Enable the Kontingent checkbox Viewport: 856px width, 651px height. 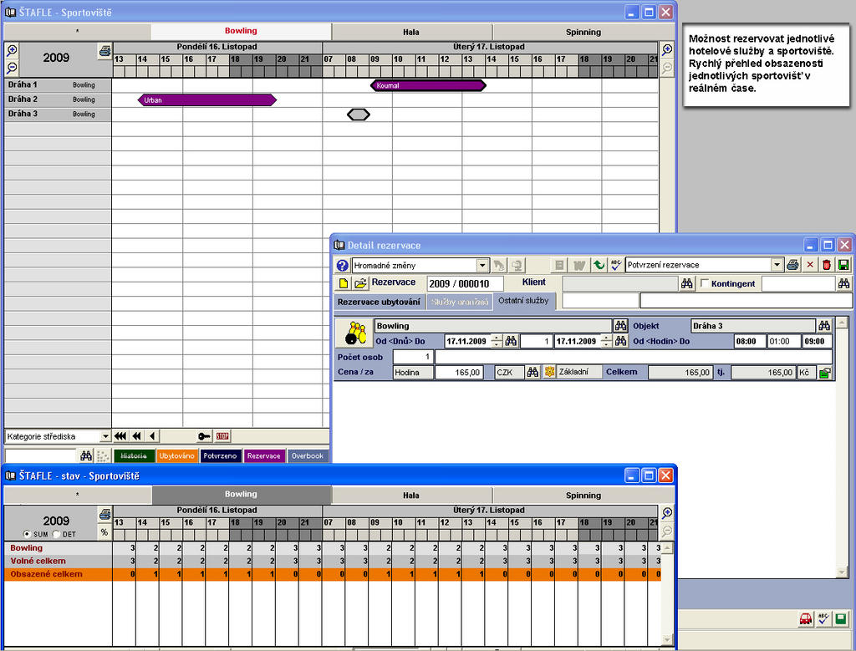tap(705, 284)
